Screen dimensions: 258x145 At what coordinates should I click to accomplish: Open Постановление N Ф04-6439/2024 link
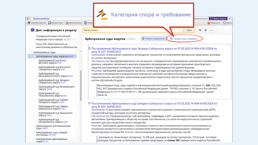point(154,105)
